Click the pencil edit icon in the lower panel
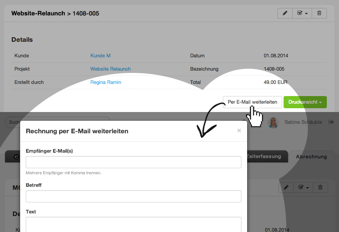 (x=286, y=188)
